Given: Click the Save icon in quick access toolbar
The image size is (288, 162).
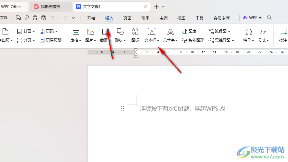Looking at the screenshot, I should pos(18,18).
